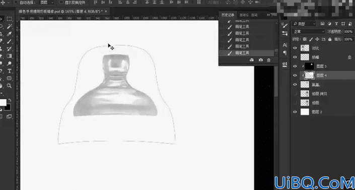Viewport: 355px width, 190px height.
Task: Select the Rounded Rectangle shape tool
Action: tap(9, 78)
